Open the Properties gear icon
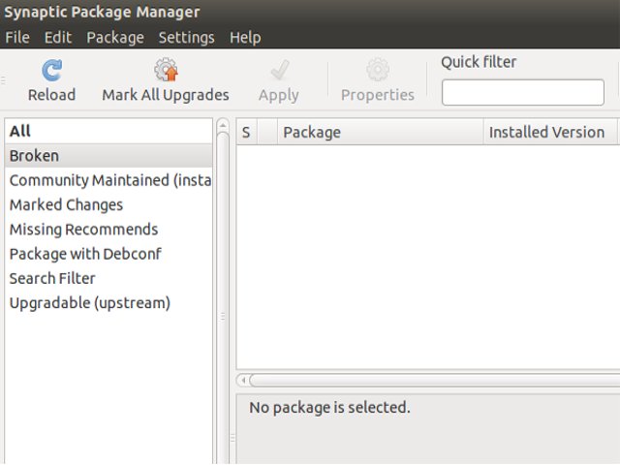This screenshot has height=465, width=620. (377, 71)
